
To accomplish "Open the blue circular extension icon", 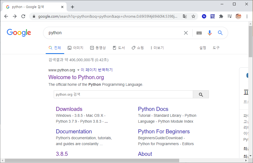I will tap(204, 16).
